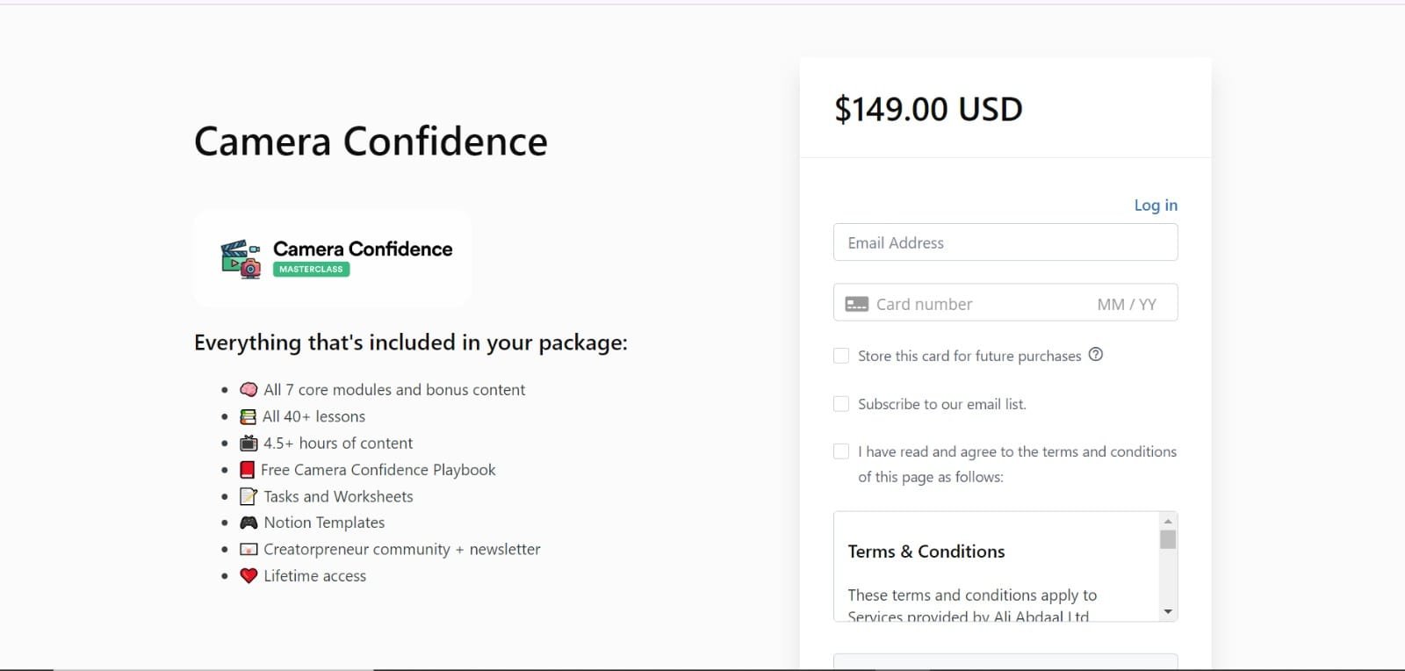The image size is (1405, 671).
Task: Click the red heart icon beside Lifetime access
Action: point(249,575)
